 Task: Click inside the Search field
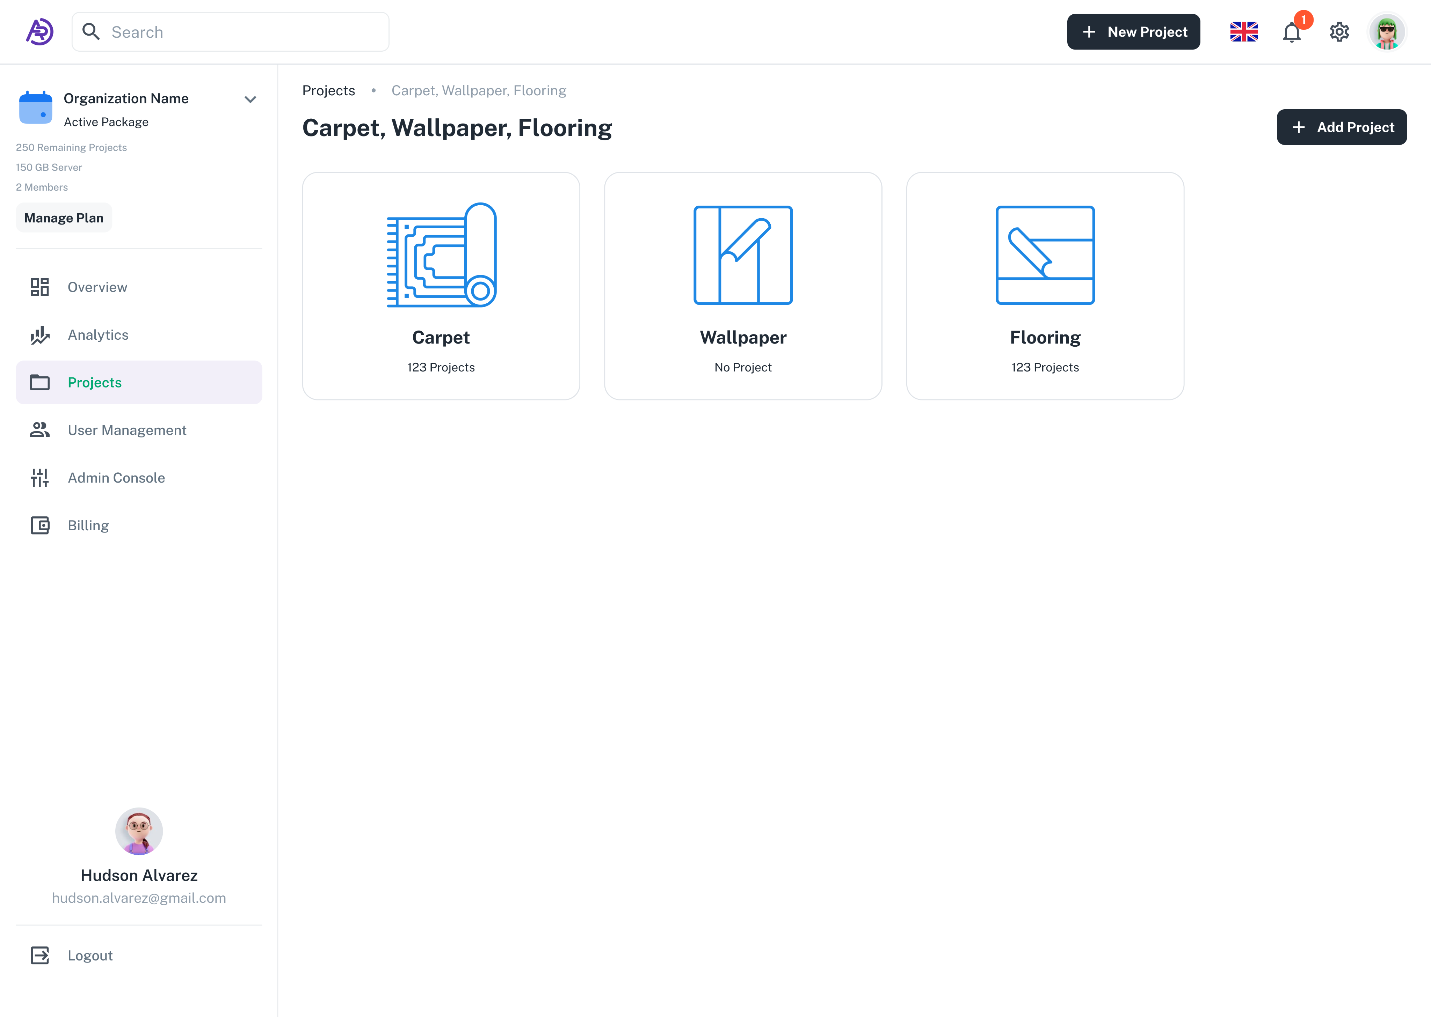coord(244,32)
